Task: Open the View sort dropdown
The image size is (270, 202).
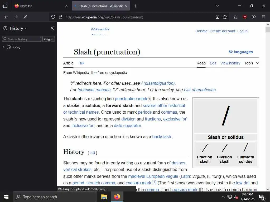Action: (x=49, y=39)
